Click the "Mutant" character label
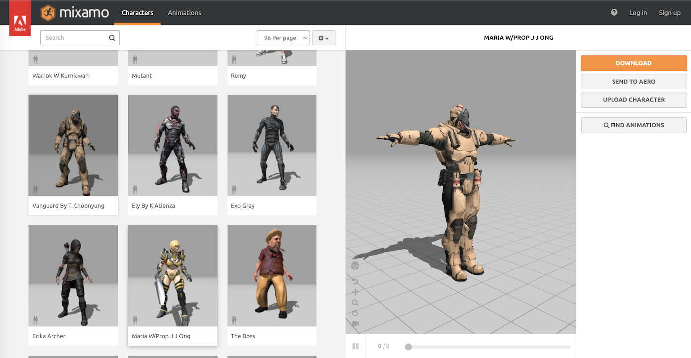The height and width of the screenshot is (358, 691). coord(142,76)
